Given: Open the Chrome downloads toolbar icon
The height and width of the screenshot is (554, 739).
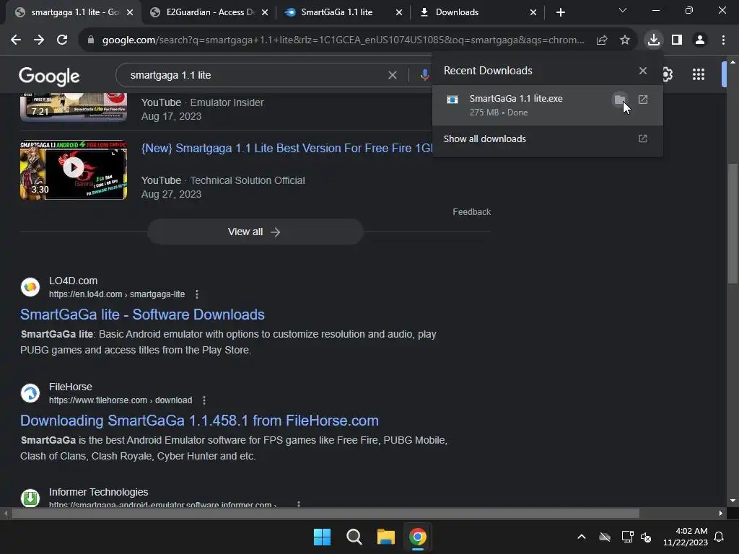Looking at the screenshot, I should coord(653,40).
